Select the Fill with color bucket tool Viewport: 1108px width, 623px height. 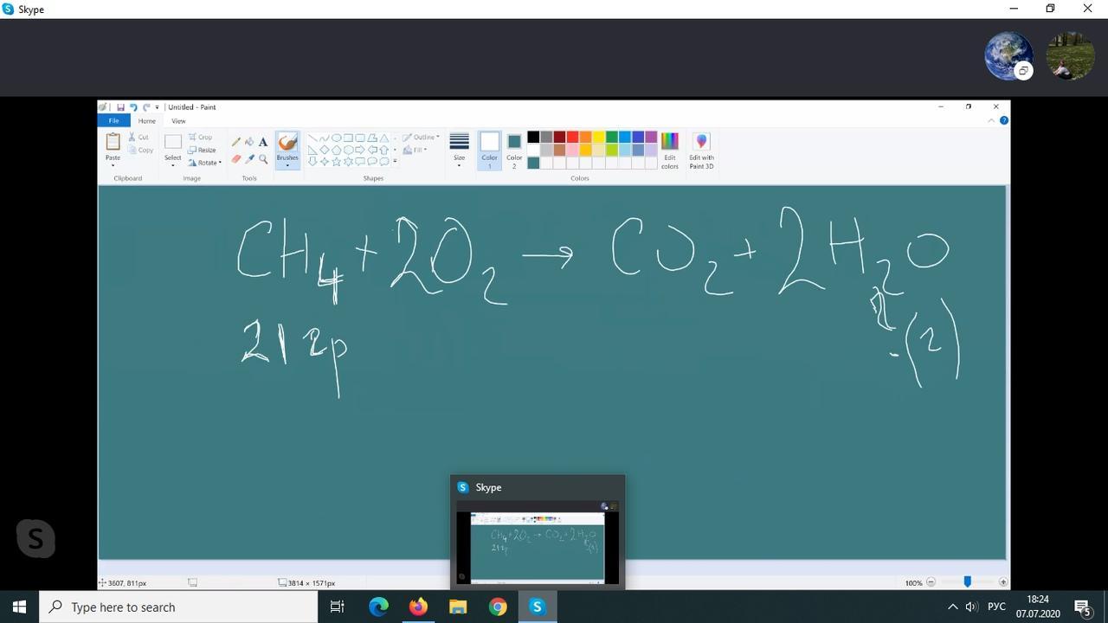pyautogui.click(x=249, y=142)
